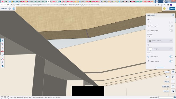Click the 45 mm Length value

coord(171,22)
